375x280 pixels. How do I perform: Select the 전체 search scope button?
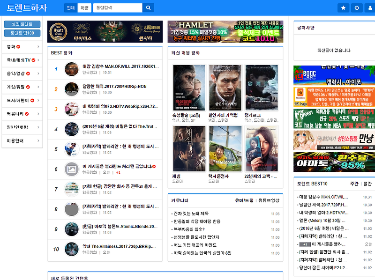[x=71, y=8]
